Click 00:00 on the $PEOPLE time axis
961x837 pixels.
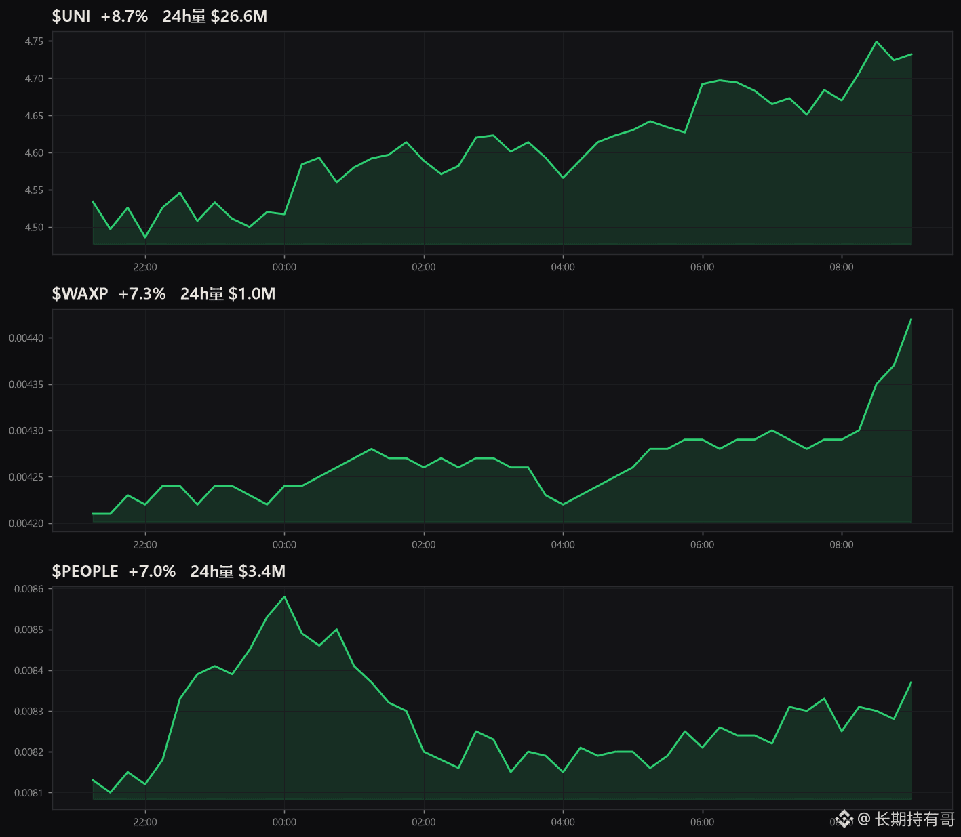pos(284,822)
